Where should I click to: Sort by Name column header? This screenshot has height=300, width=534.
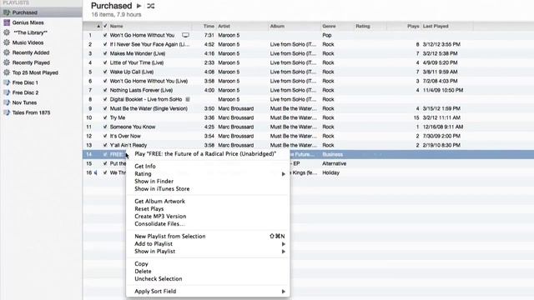coord(116,26)
